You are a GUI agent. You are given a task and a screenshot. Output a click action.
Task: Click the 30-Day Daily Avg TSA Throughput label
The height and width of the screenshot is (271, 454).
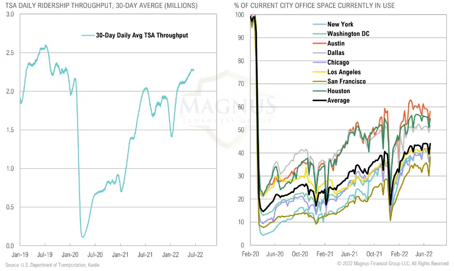tap(142, 35)
